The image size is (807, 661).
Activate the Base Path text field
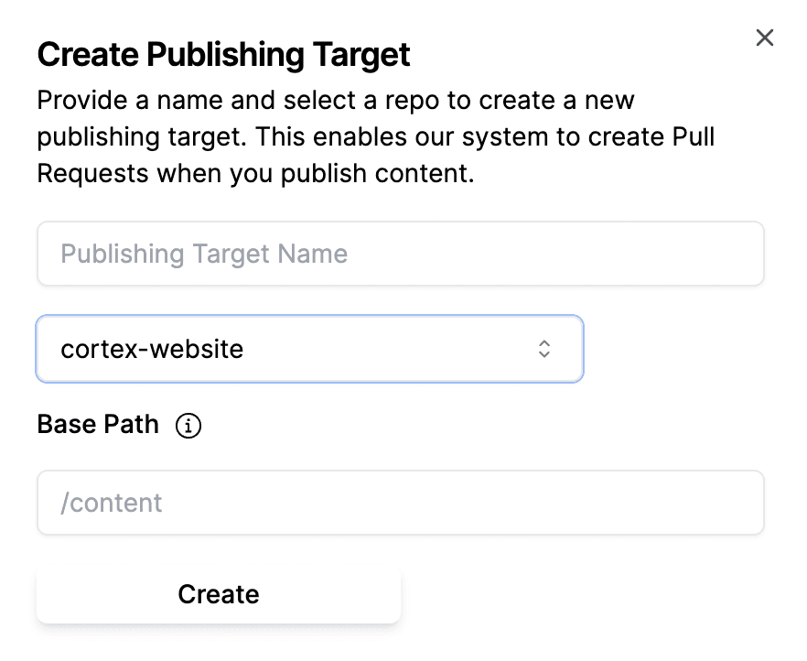pyautogui.click(x=400, y=503)
